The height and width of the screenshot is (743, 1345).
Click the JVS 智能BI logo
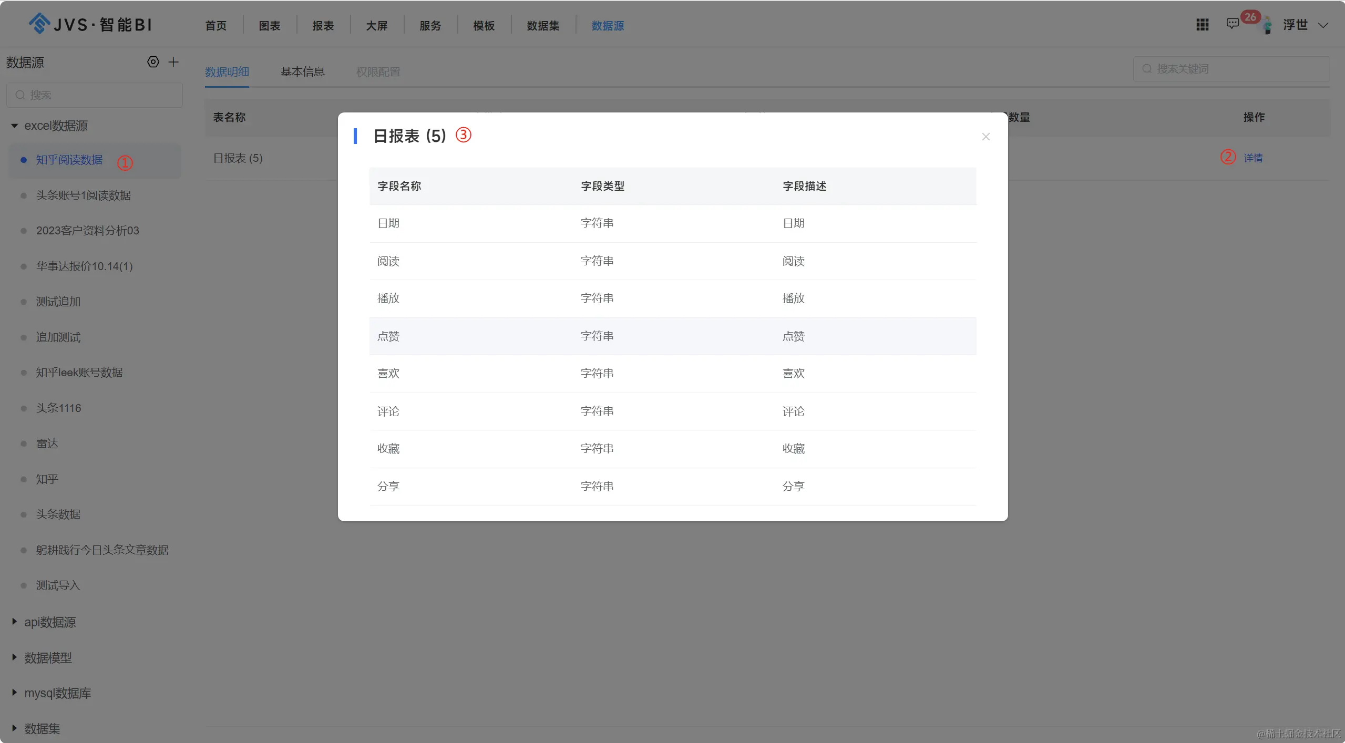tap(90, 24)
